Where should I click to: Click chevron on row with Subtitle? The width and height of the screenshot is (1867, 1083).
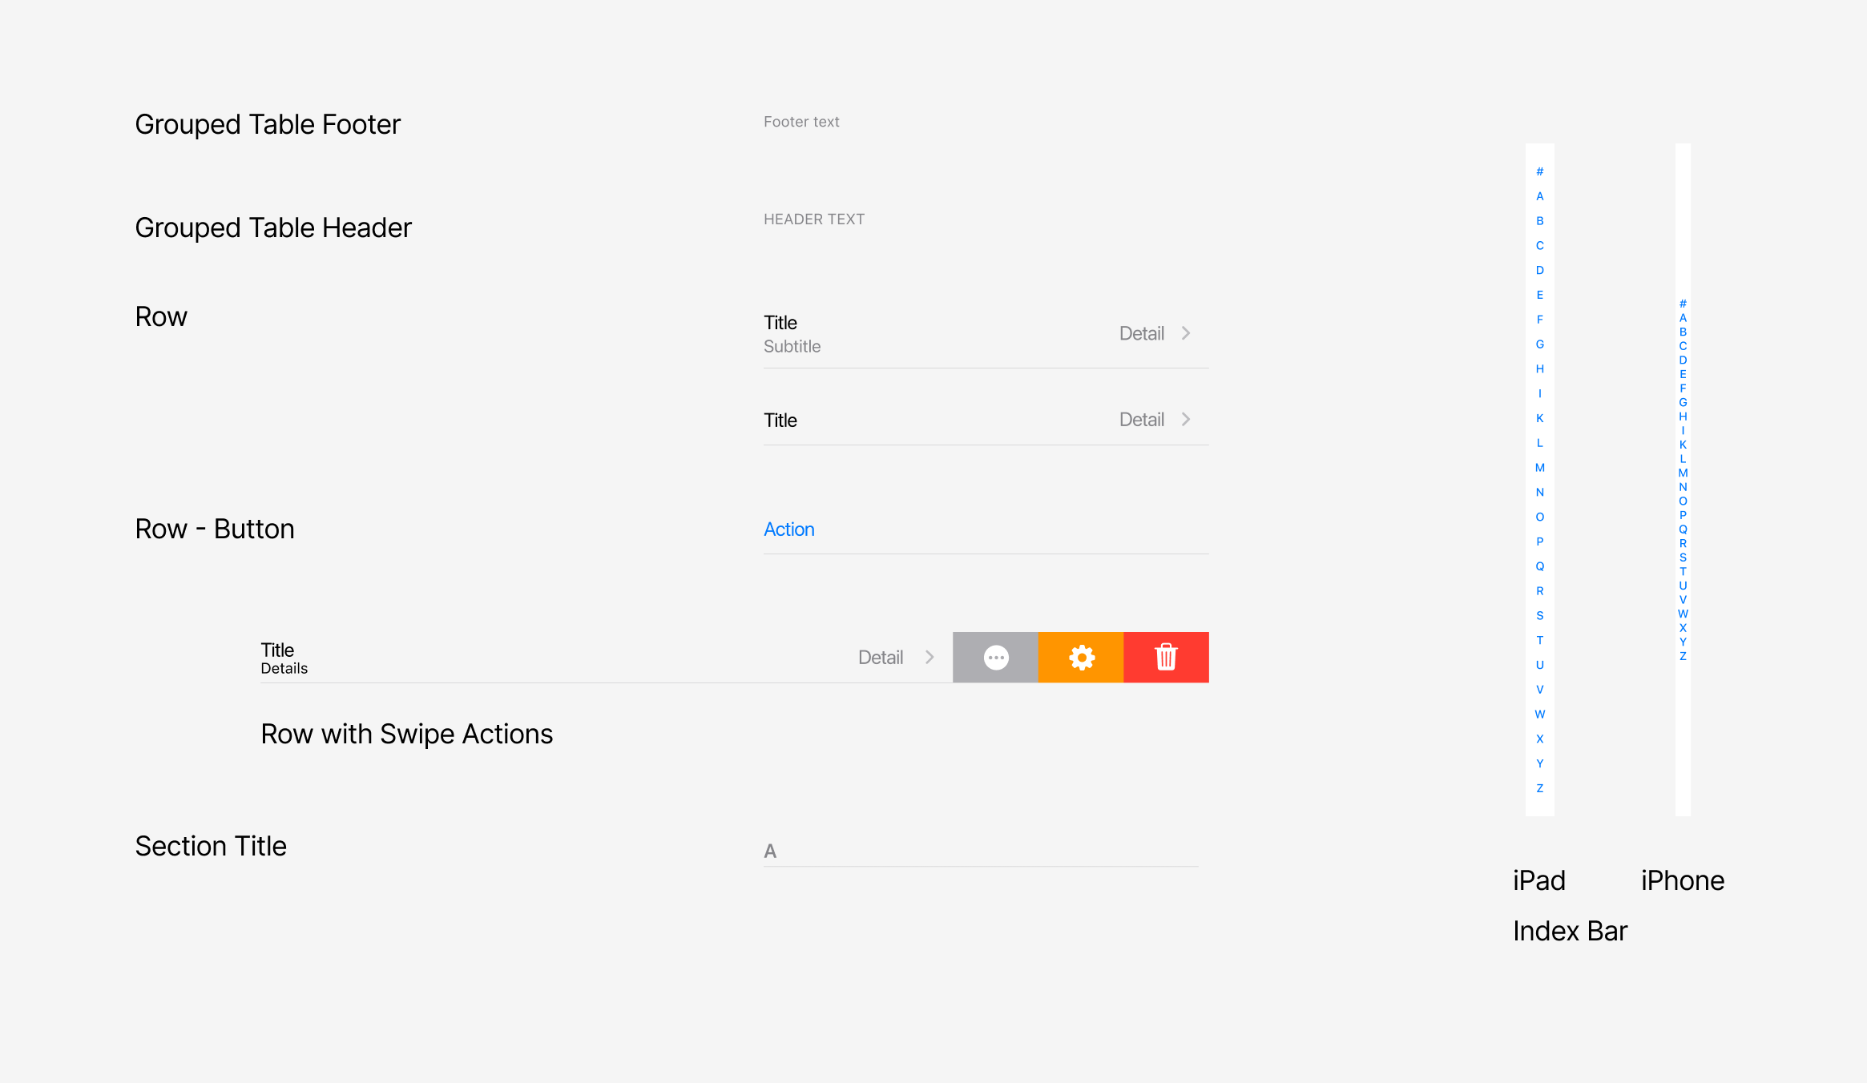(x=1186, y=333)
